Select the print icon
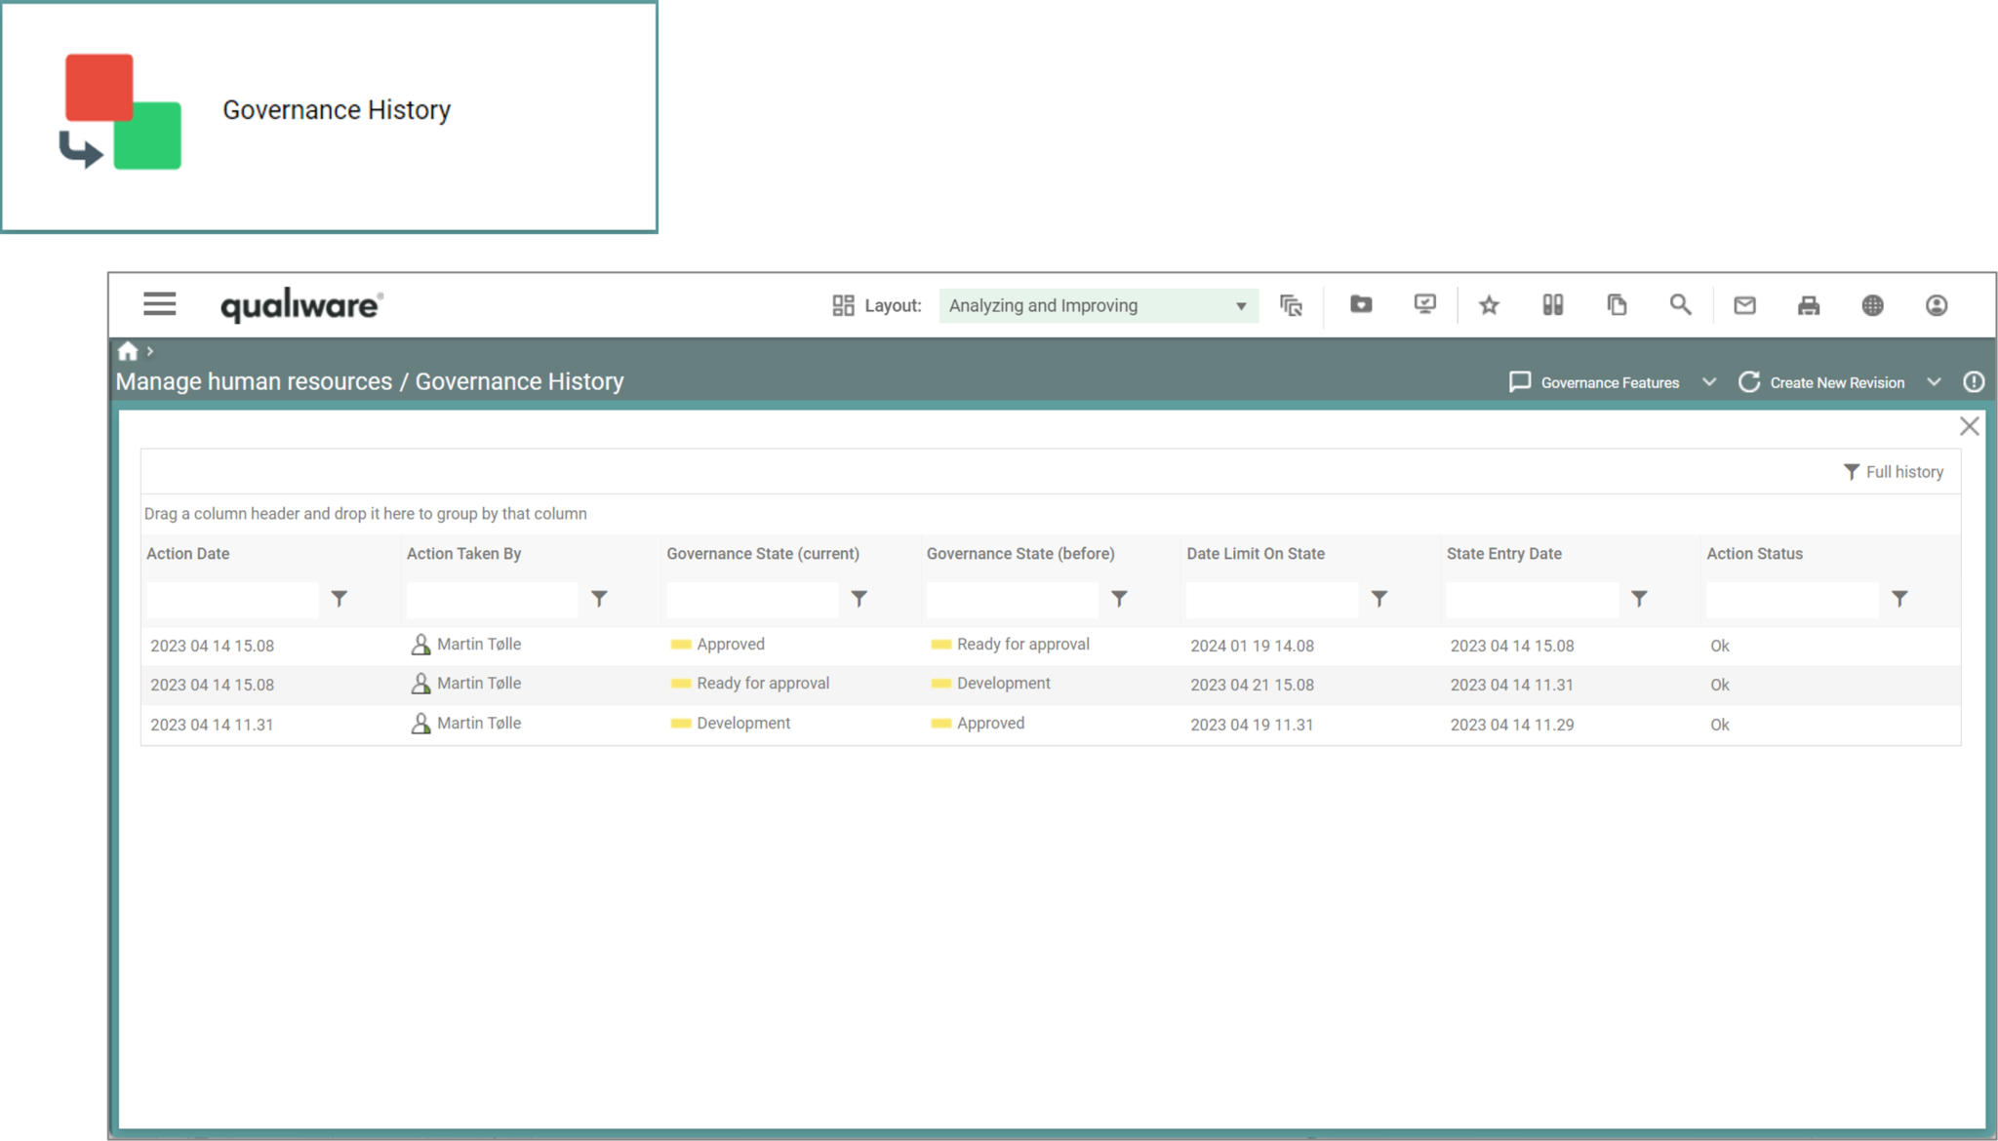This screenshot has height=1141, width=1998. (x=1808, y=305)
